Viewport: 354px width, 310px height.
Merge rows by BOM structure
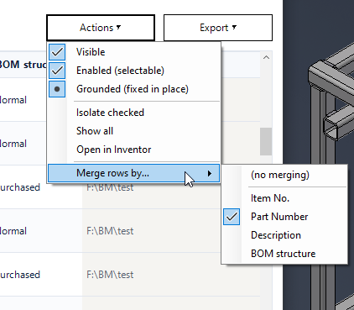284,254
